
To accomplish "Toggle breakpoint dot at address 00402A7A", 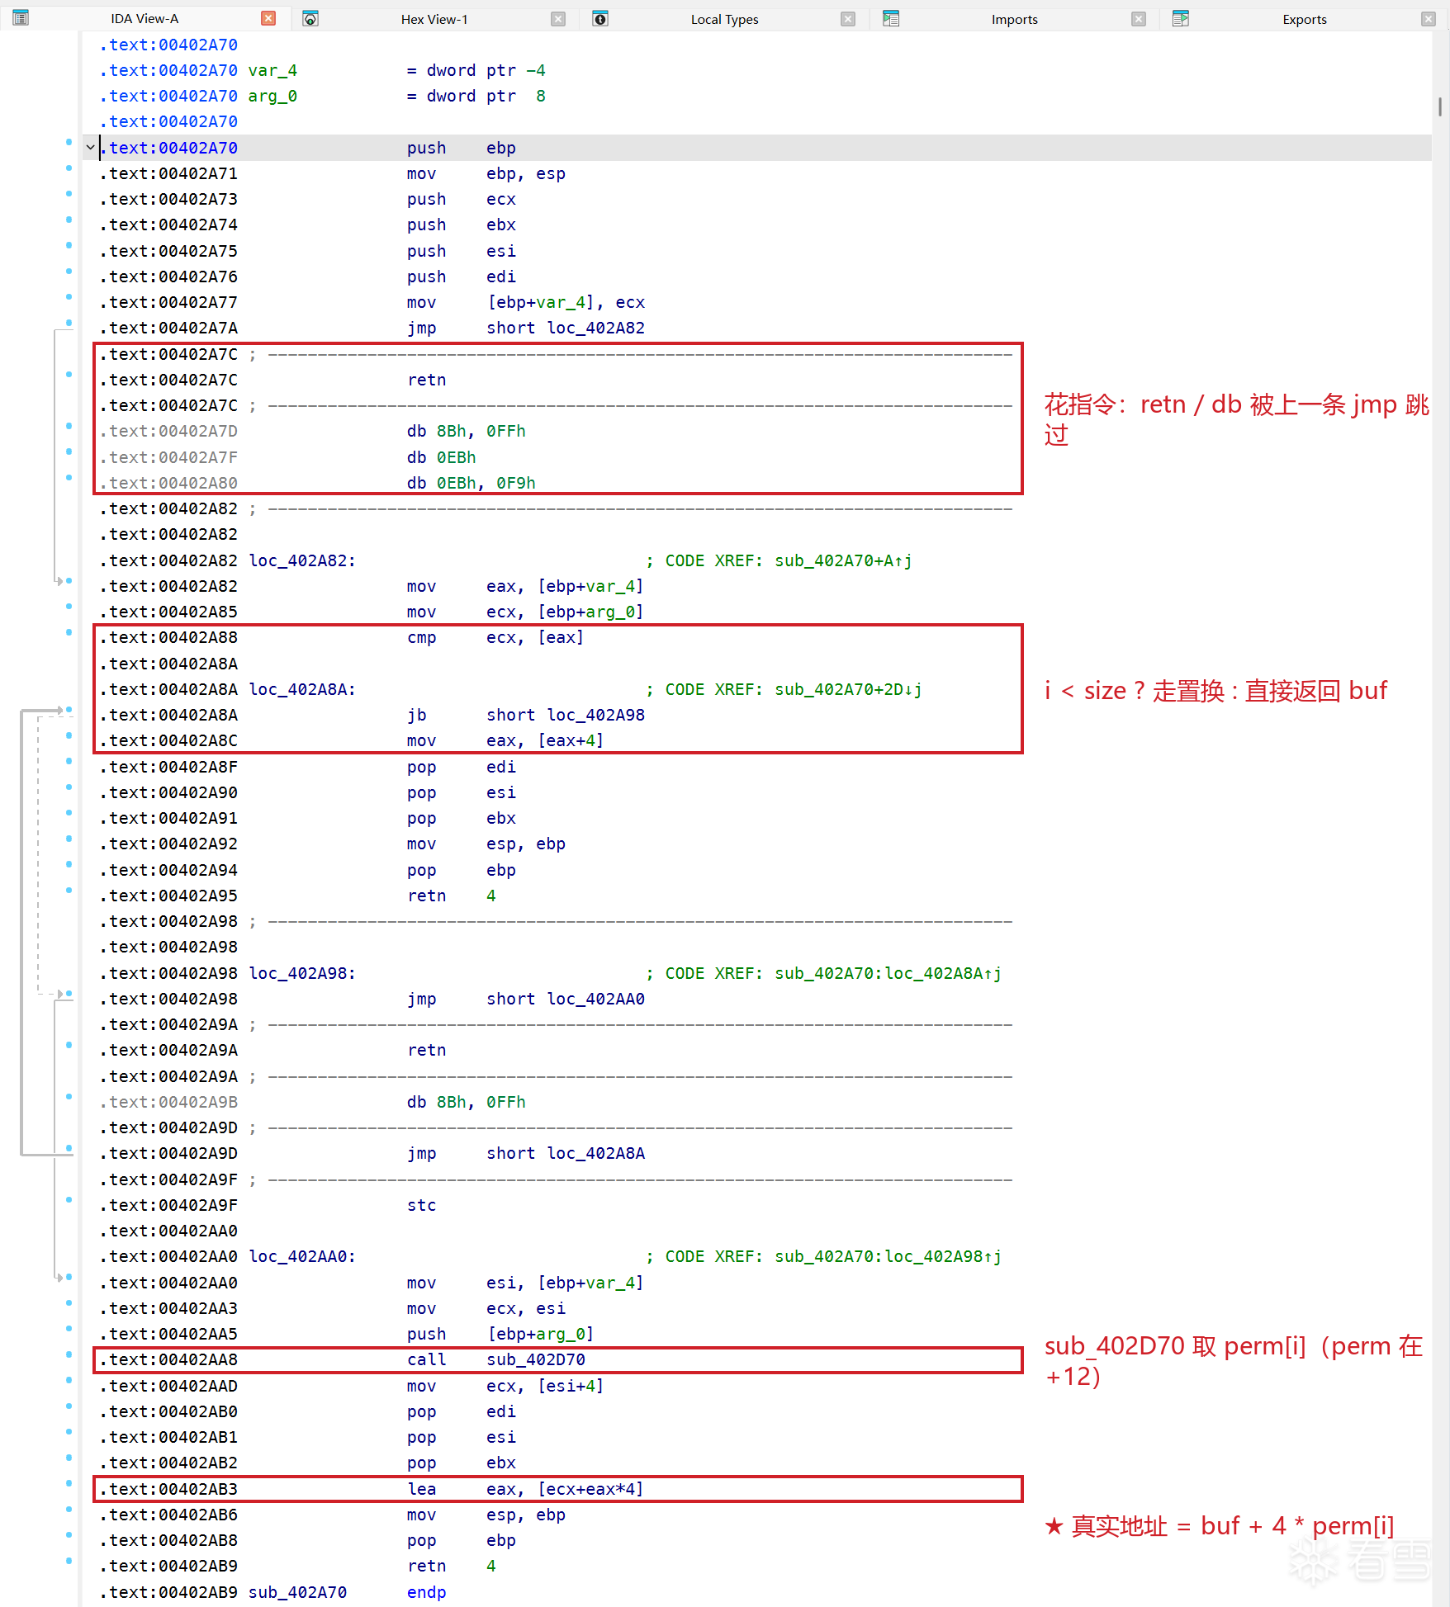I will tap(69, 323).
